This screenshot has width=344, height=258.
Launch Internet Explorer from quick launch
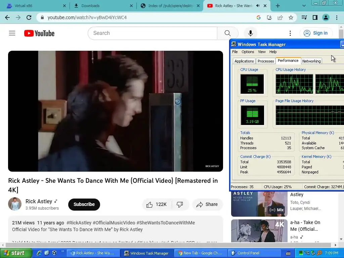tap(39, 253)
